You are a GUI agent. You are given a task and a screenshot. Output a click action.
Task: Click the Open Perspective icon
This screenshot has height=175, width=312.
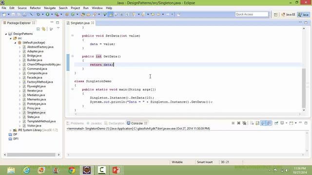(x=275, y=15)
